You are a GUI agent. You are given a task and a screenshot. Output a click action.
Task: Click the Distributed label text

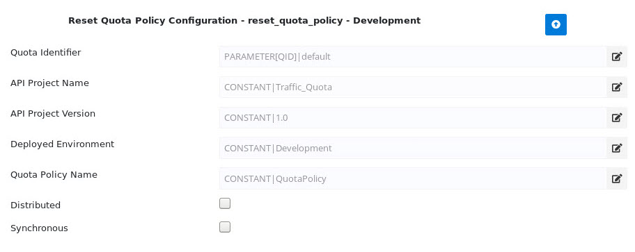pos(36,205)
